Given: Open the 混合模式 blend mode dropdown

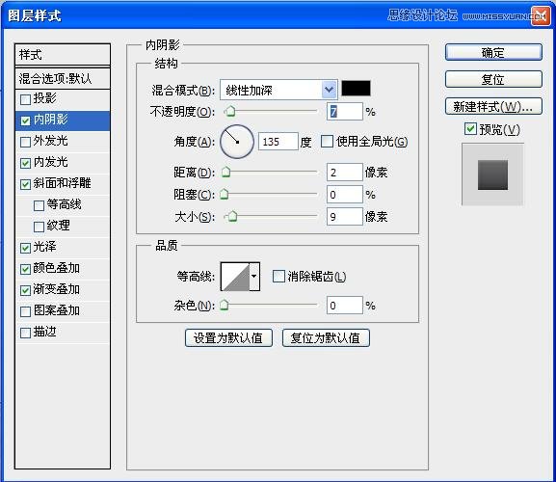Looking at the screenshot, I should 278,90.
